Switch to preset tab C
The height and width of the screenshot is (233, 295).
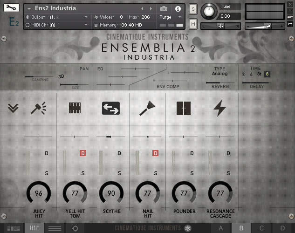261,228
